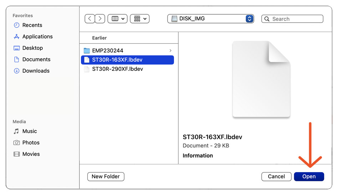Open the column view mode dropdown
The width and height of the screenshot is (338, 195).
[x=118, y=19]
